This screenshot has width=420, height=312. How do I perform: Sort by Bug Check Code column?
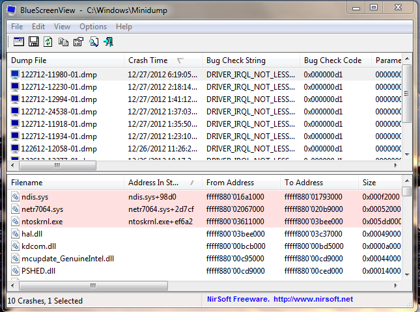(335, 60)
